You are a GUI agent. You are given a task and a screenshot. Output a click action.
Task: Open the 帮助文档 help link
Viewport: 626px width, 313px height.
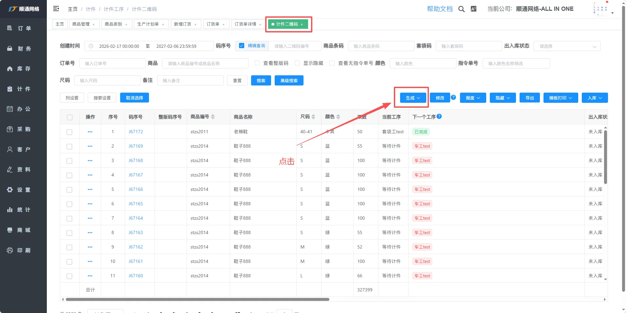pyautogui.click(x=439, y=9)
